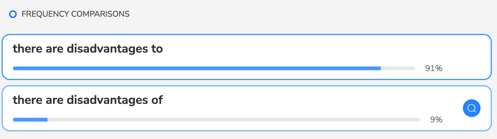Click the blue circle icon beside Frequency Comparisons
The image size is (497, 139).
coord(13,14)
